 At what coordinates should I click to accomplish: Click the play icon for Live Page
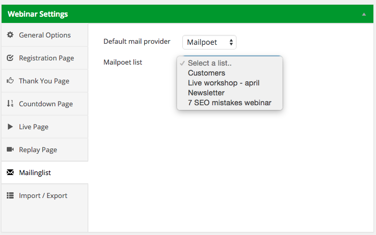[x=10, y=127]
